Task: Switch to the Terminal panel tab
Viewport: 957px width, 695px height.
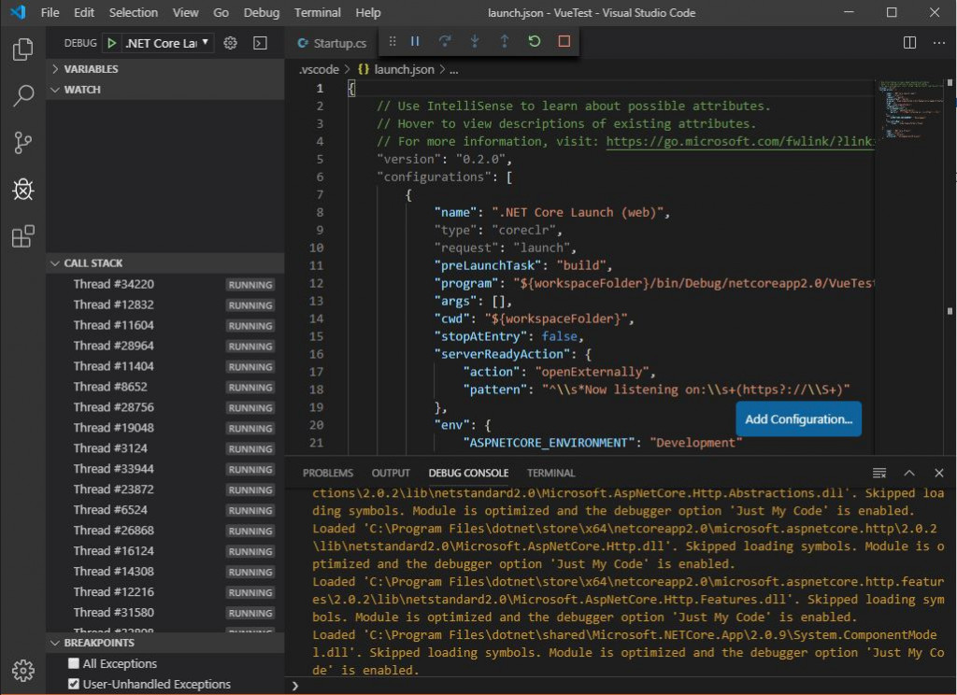Action: pos(550,473)
